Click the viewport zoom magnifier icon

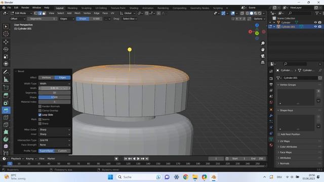pyautogui.click(x=263, y=43)
